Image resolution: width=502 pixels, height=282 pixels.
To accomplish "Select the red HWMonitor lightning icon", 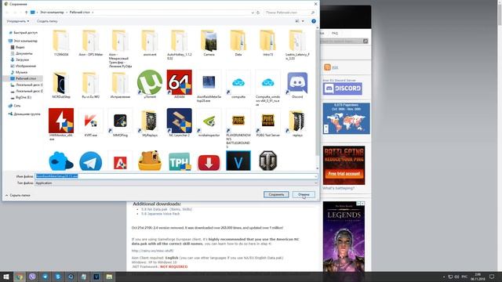I will (x=61, y=121).
